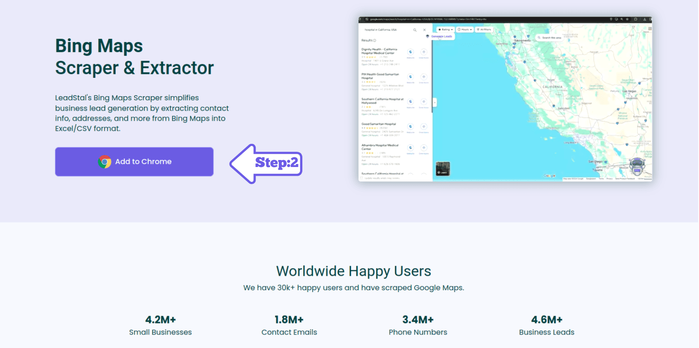This screenshot has width=699, height=348.
Task: Open the Rating dropdown in demo map
Action: click(x=445, y=30)
